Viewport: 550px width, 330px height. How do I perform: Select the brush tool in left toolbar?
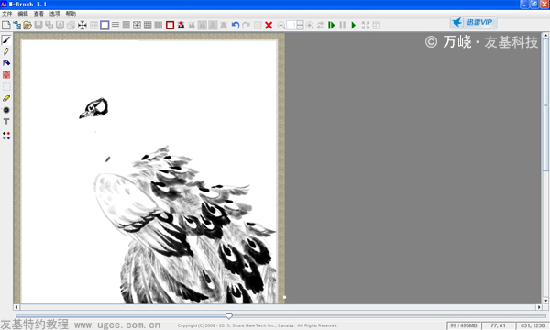click(6, 39)
